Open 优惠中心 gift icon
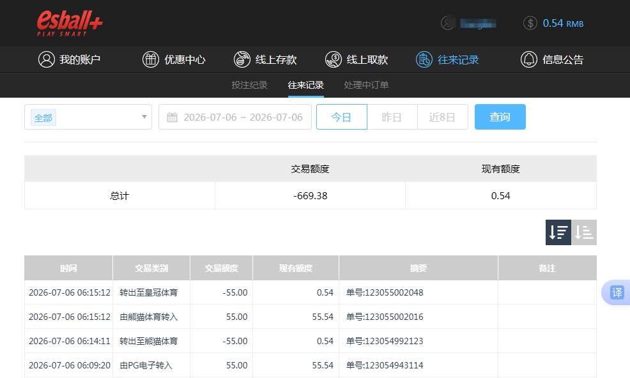630x378 pixels. tap(151, 59)
